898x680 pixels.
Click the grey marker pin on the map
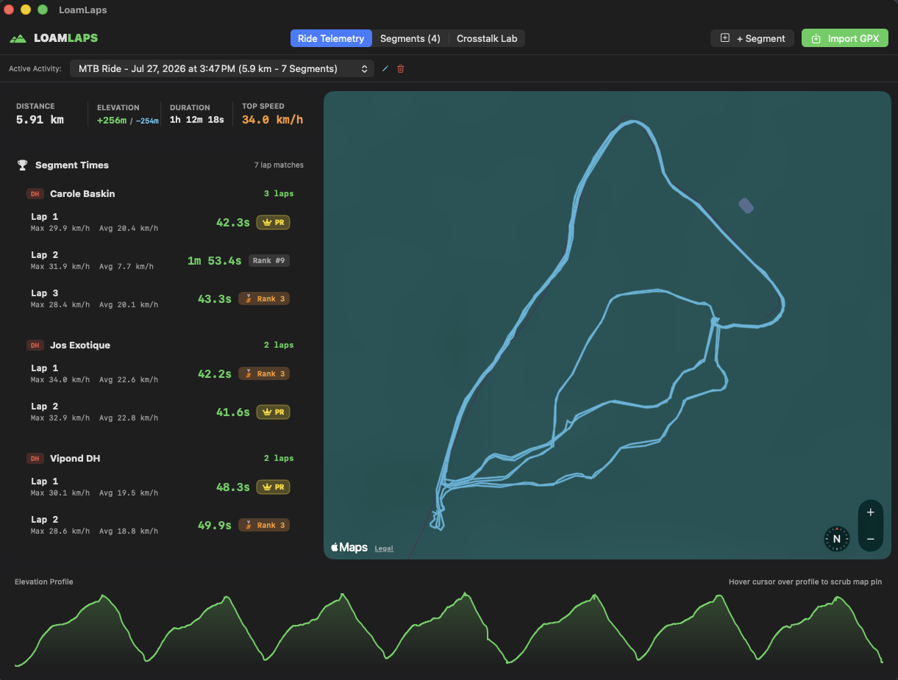coord(746,206)
